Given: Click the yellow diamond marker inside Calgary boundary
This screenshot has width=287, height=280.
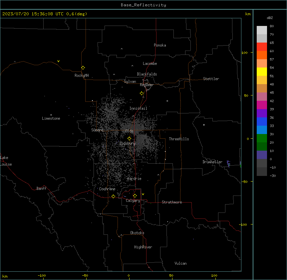Looking at the screenshot, I should coord(135,196).
